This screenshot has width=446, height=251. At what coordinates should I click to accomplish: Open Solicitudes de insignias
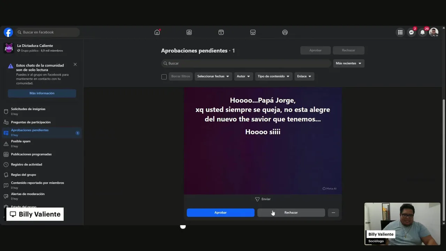[x=42, y=111]
